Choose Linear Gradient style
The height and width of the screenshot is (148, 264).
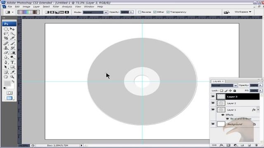click(47, 12)
